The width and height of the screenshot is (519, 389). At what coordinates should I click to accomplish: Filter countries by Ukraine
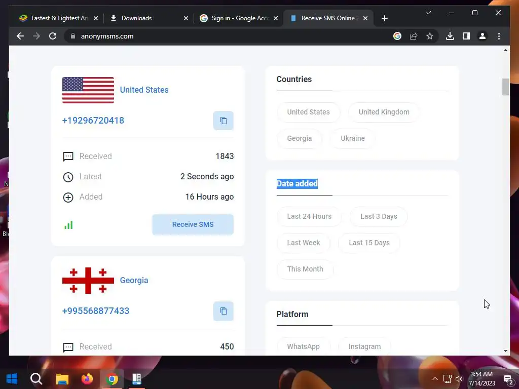coord(353,139)
